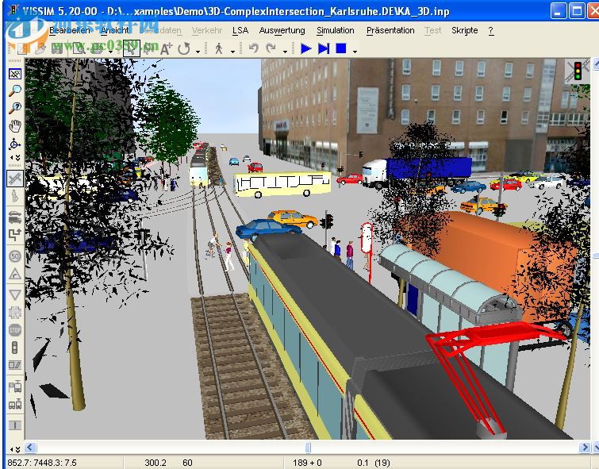Open the Simulation menu
Image resolution: width=599 pixels, height=469 pixels.
click(336, 31)
